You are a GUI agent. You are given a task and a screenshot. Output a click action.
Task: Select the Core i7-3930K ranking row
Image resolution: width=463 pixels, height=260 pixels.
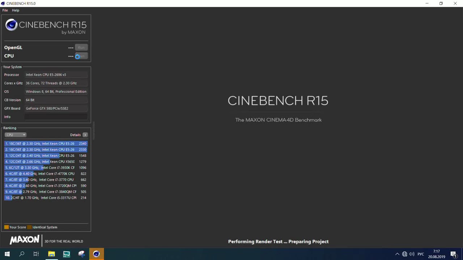click(x=46, y=168)
